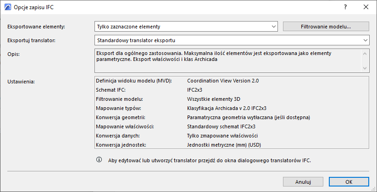Viewport: 377px width, 192px height.
Task: Click the Opis description text field
Action: tap(227, 60)
